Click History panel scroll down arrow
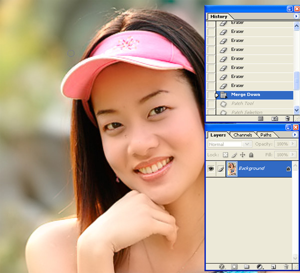The height and width of the screenshot is (273, 300). point(296,110)
